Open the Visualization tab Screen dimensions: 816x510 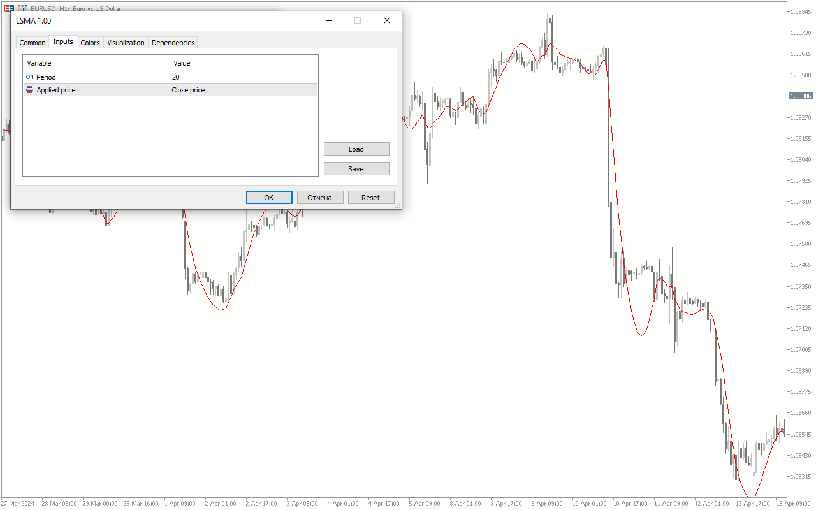(126, 43)
